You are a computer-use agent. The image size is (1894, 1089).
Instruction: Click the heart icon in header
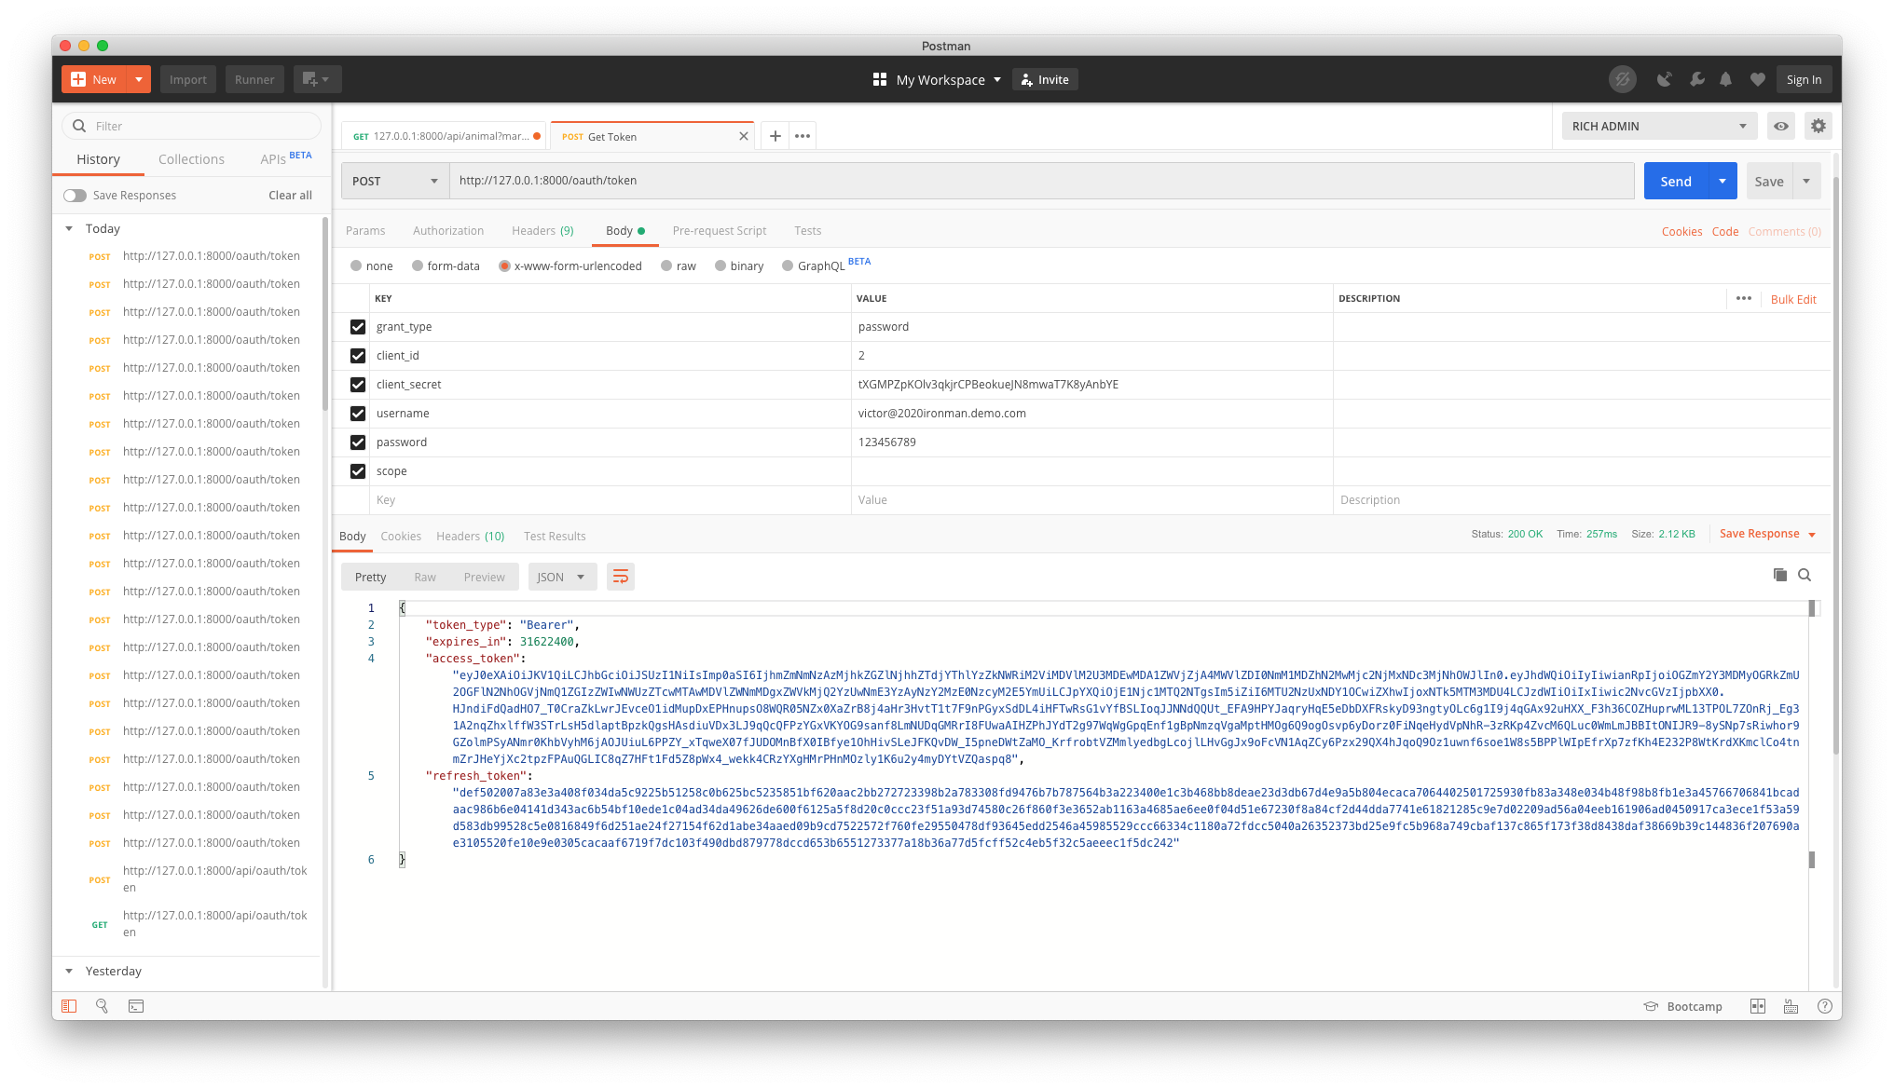(1758, 79)
